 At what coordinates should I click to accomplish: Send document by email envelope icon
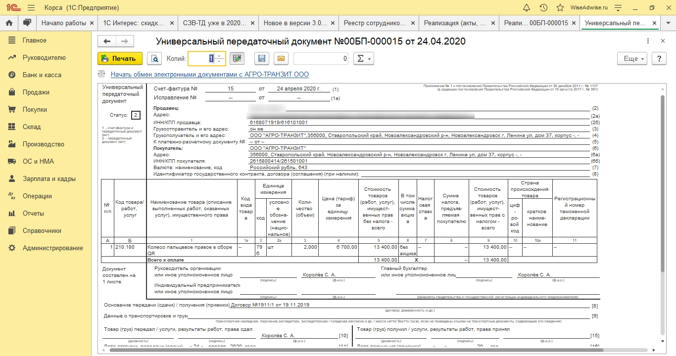tap(281, 58)
